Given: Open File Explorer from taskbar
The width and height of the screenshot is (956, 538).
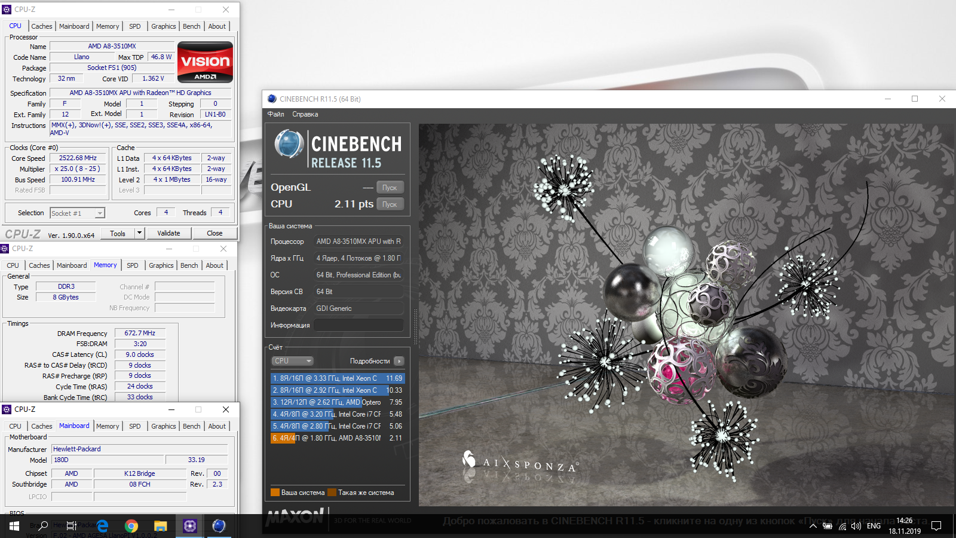Looking at the screenshot, I should [x=160, y=526].
